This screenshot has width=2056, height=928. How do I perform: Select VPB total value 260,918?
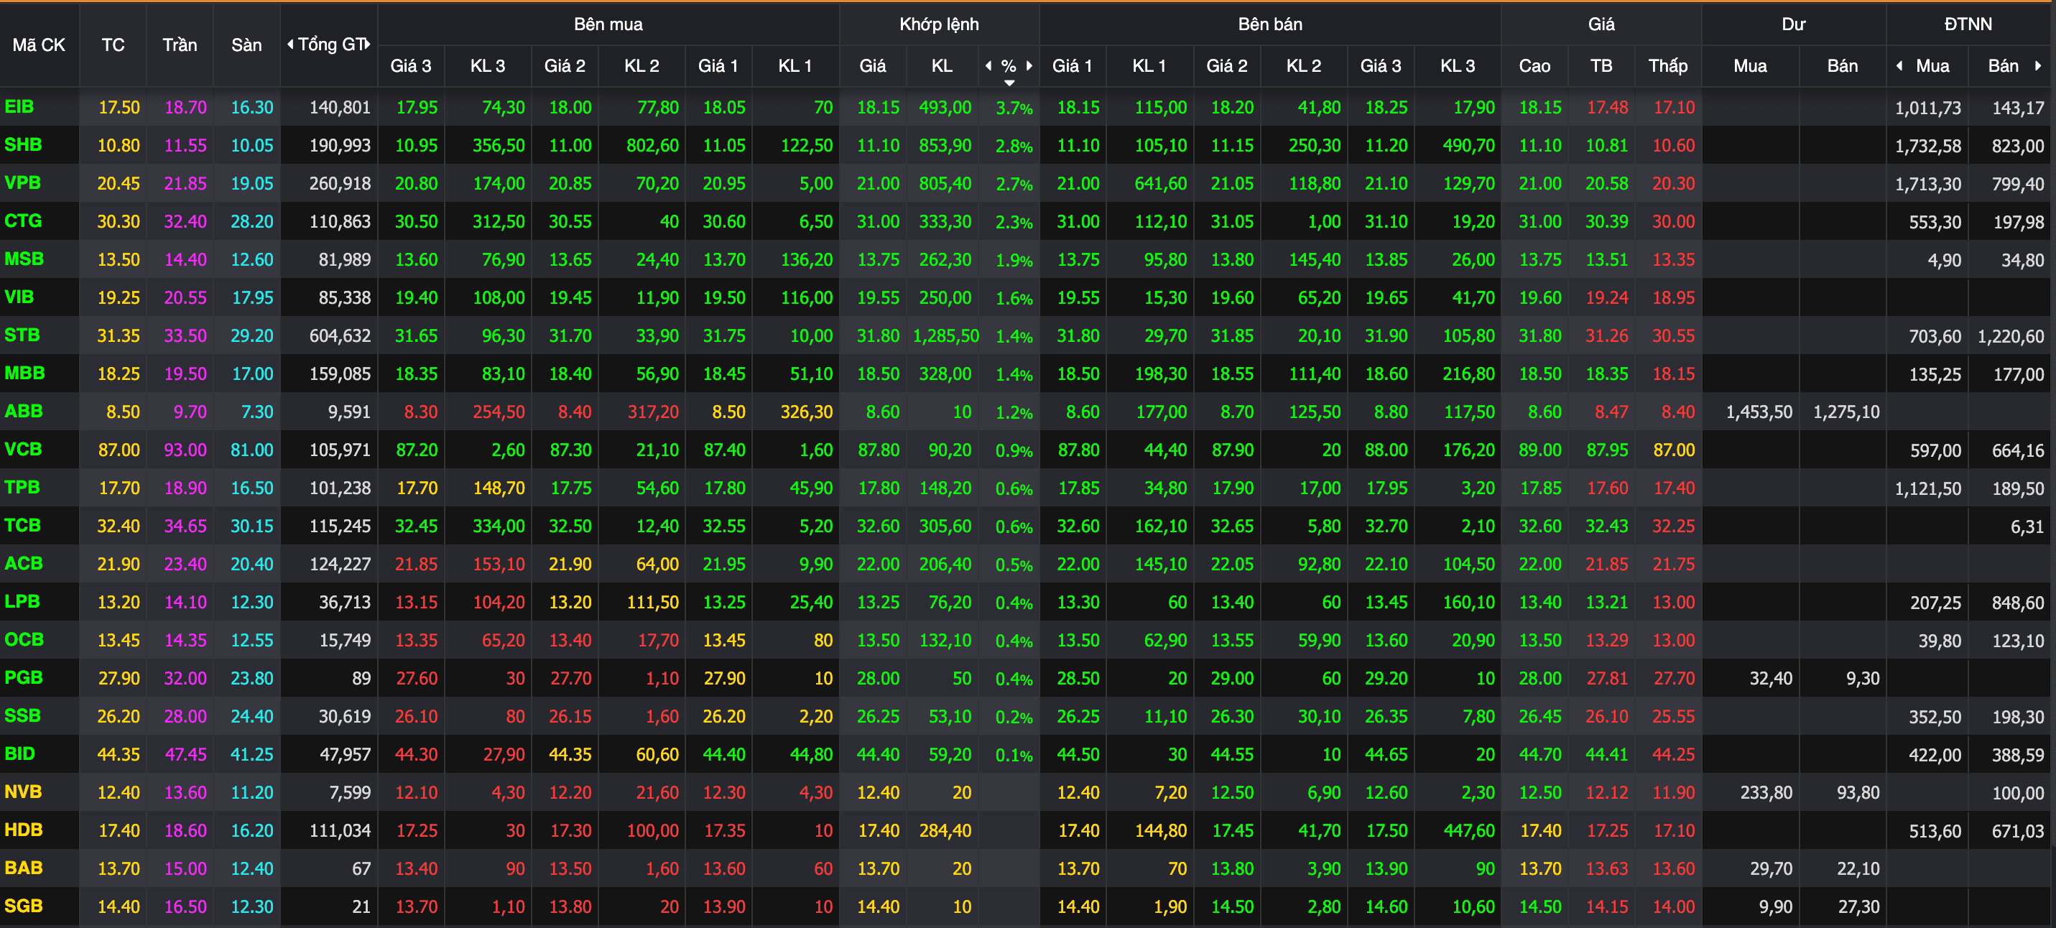[x=340, y=184]
